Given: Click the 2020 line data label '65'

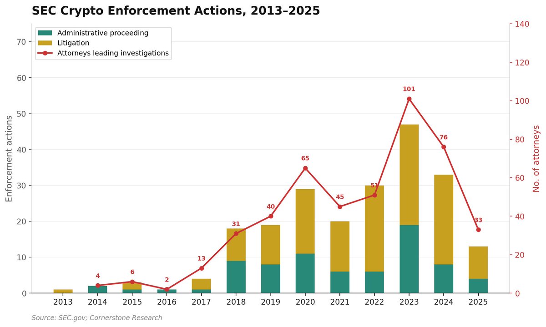Looking at the screenshot, I should pos(305,158).
